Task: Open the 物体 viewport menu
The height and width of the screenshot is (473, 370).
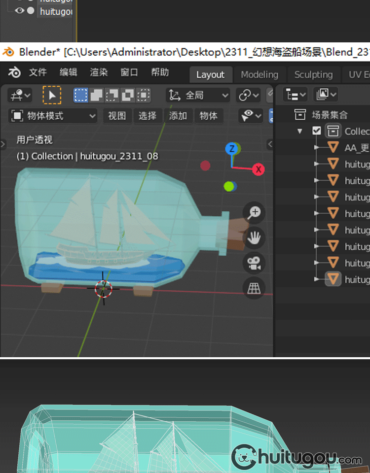Action: point(208,116)
